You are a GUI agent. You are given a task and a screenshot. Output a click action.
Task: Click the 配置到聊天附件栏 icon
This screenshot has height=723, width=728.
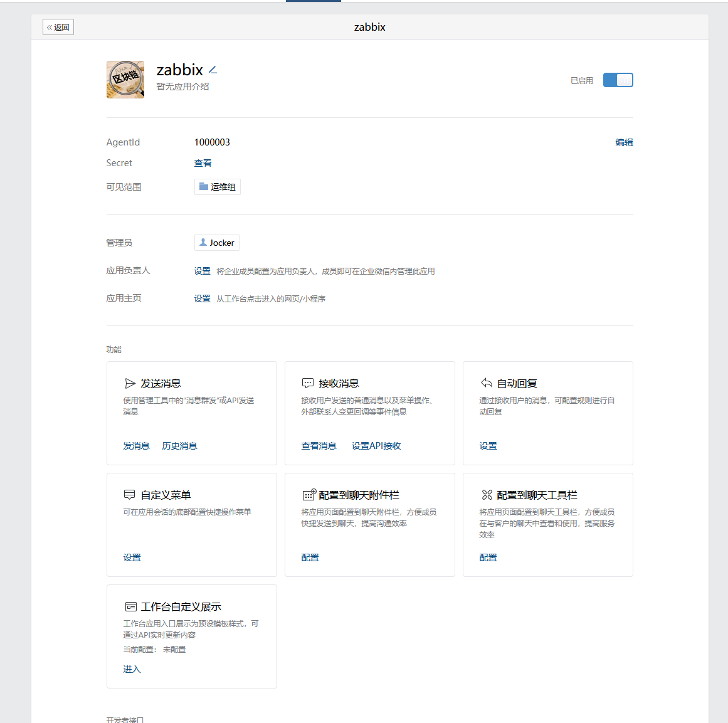click(309, 495)
